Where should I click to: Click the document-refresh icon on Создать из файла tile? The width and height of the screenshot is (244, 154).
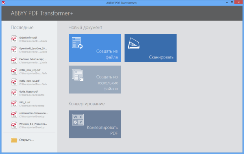tap(77, 43)
